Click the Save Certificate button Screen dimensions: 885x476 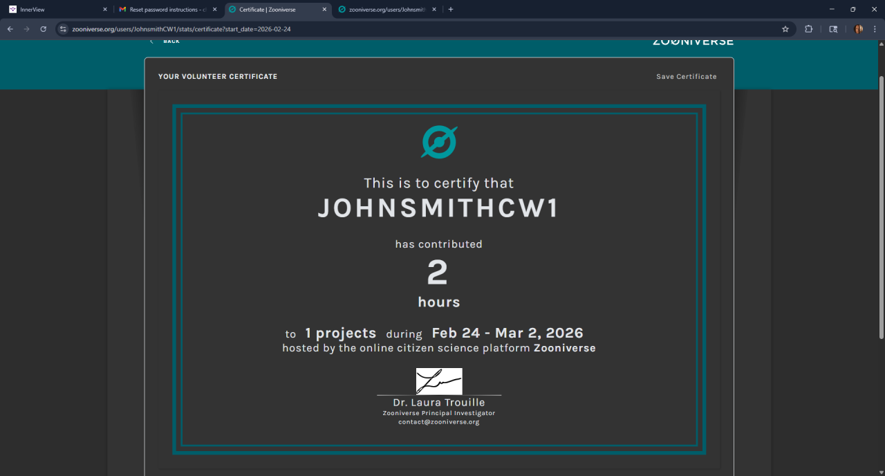pos(686,77)
